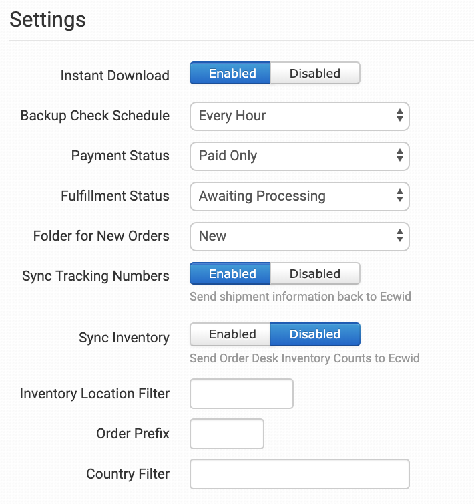Turn on Sync Inventory with Enabled
The image size is (474, 504).
click(230, 334)
